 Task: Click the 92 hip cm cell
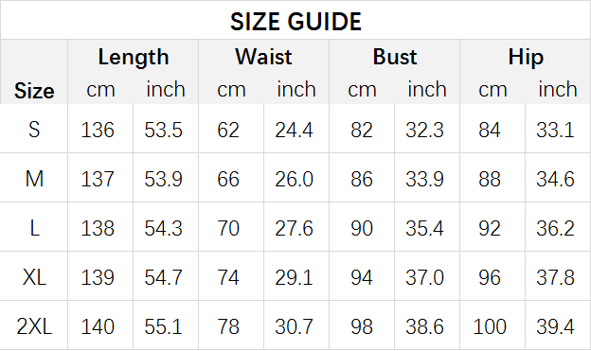(490, 228)
